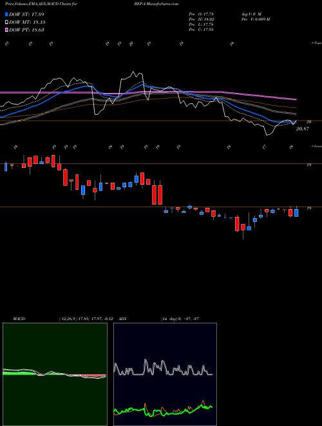Screen dimensions: 322x426
Task: Click the 'MACD:' indicator label
Action: pyautogui.click(x=19, y=319)
